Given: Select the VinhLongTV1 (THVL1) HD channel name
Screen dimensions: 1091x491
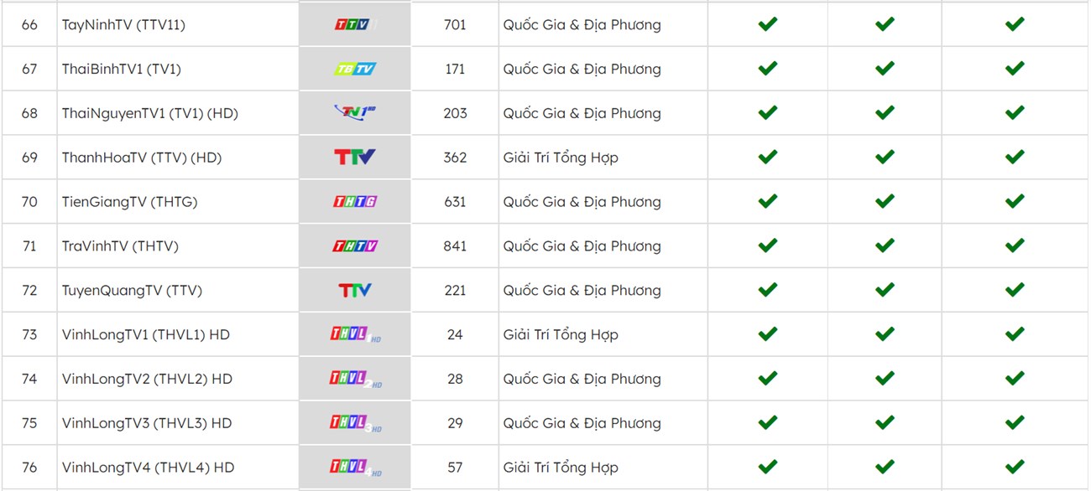Looking at the screenshot, I should pyautogui.click(x=146, y=335).
